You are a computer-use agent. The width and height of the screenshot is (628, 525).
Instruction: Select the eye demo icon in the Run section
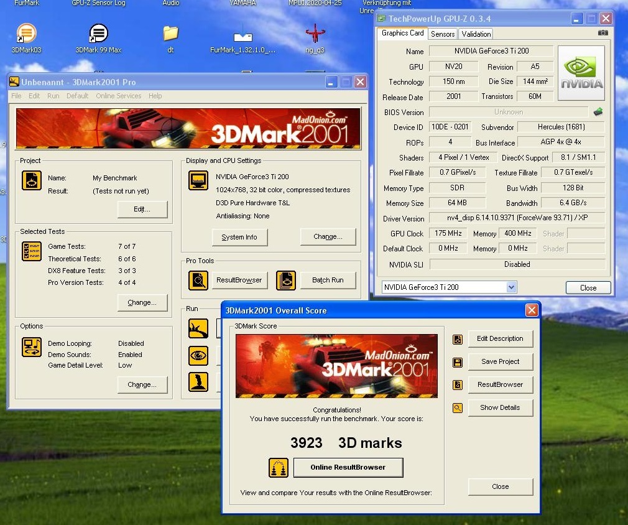point(198,355)
